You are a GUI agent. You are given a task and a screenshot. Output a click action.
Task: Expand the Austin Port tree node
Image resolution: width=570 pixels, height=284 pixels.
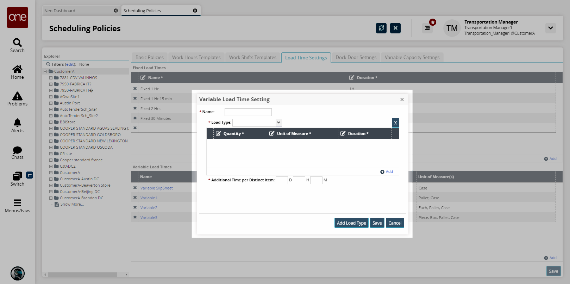point(51,103)
